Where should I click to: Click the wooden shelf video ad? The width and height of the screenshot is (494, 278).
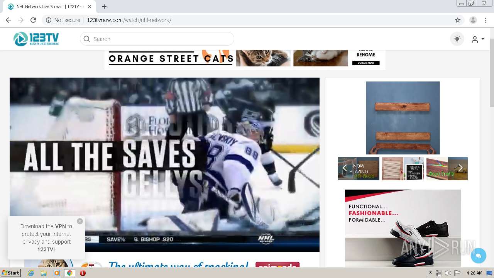(403, 118)
